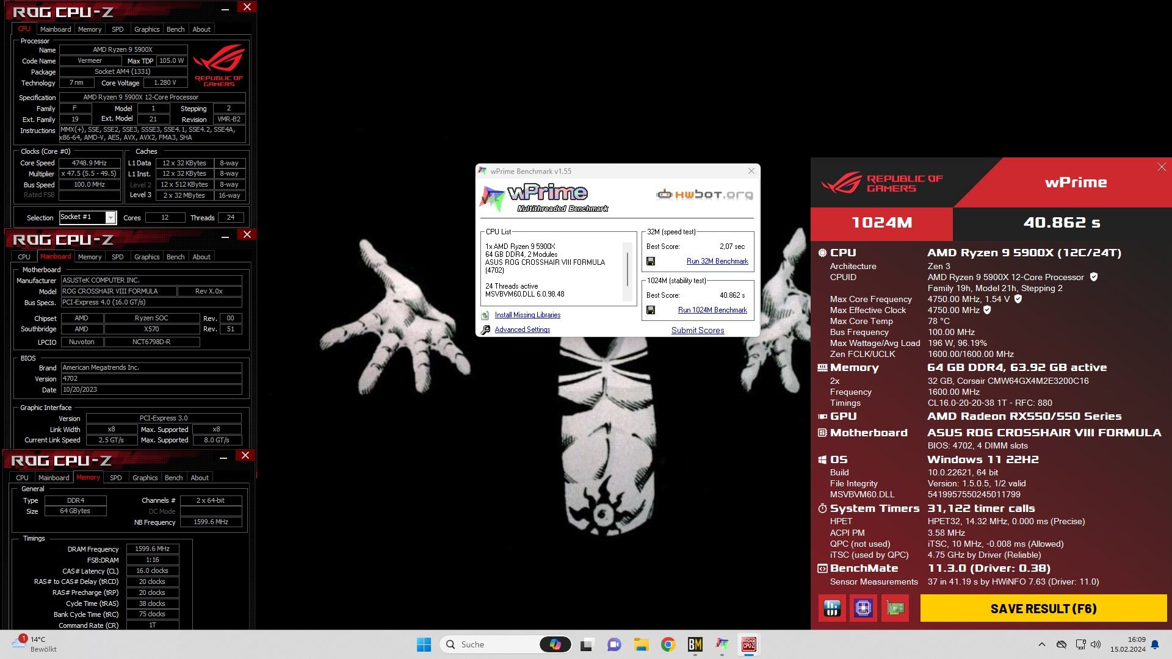Viewport: 1172px width, 659px height.
Task: Open Bench tab in the bottom CPU-Z window
Action: (173, 478)
